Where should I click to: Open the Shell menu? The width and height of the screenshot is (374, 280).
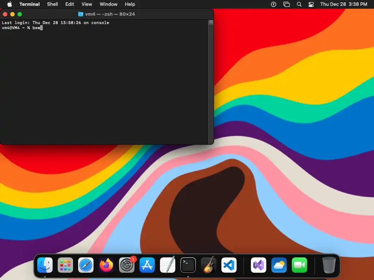[x=53, y=4]
